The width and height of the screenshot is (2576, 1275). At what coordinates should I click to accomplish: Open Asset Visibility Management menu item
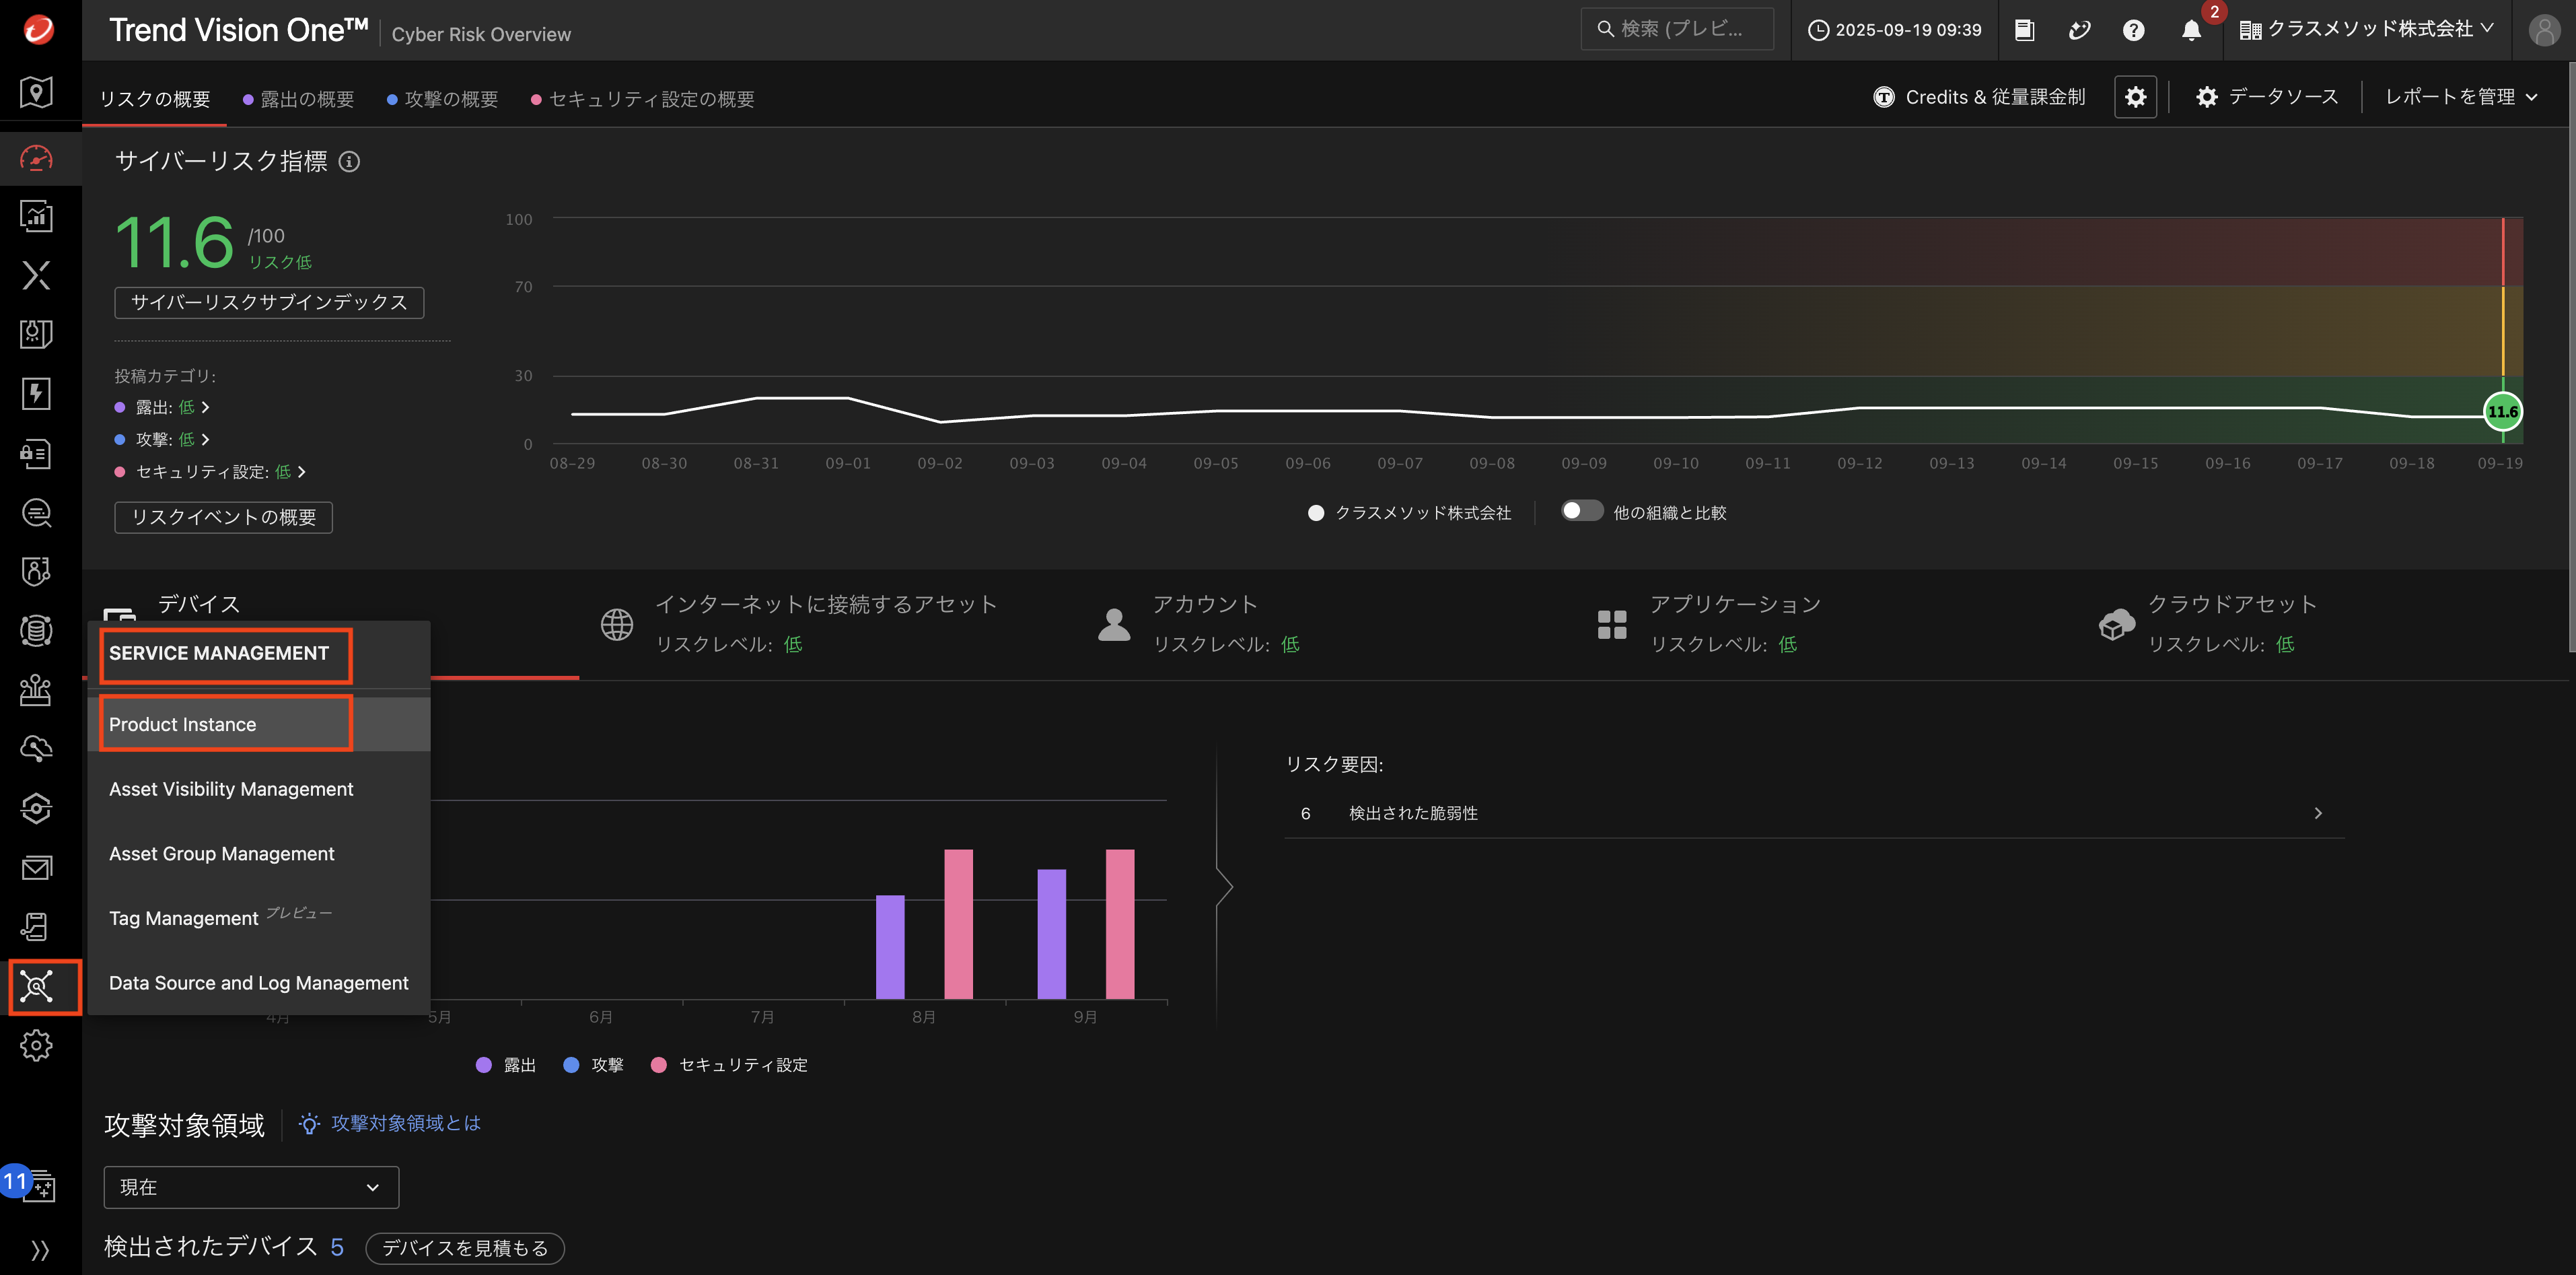point(259,789)
